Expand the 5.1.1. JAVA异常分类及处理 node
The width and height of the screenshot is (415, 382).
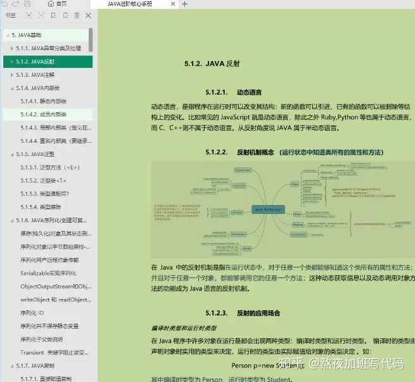coord(12,48)
